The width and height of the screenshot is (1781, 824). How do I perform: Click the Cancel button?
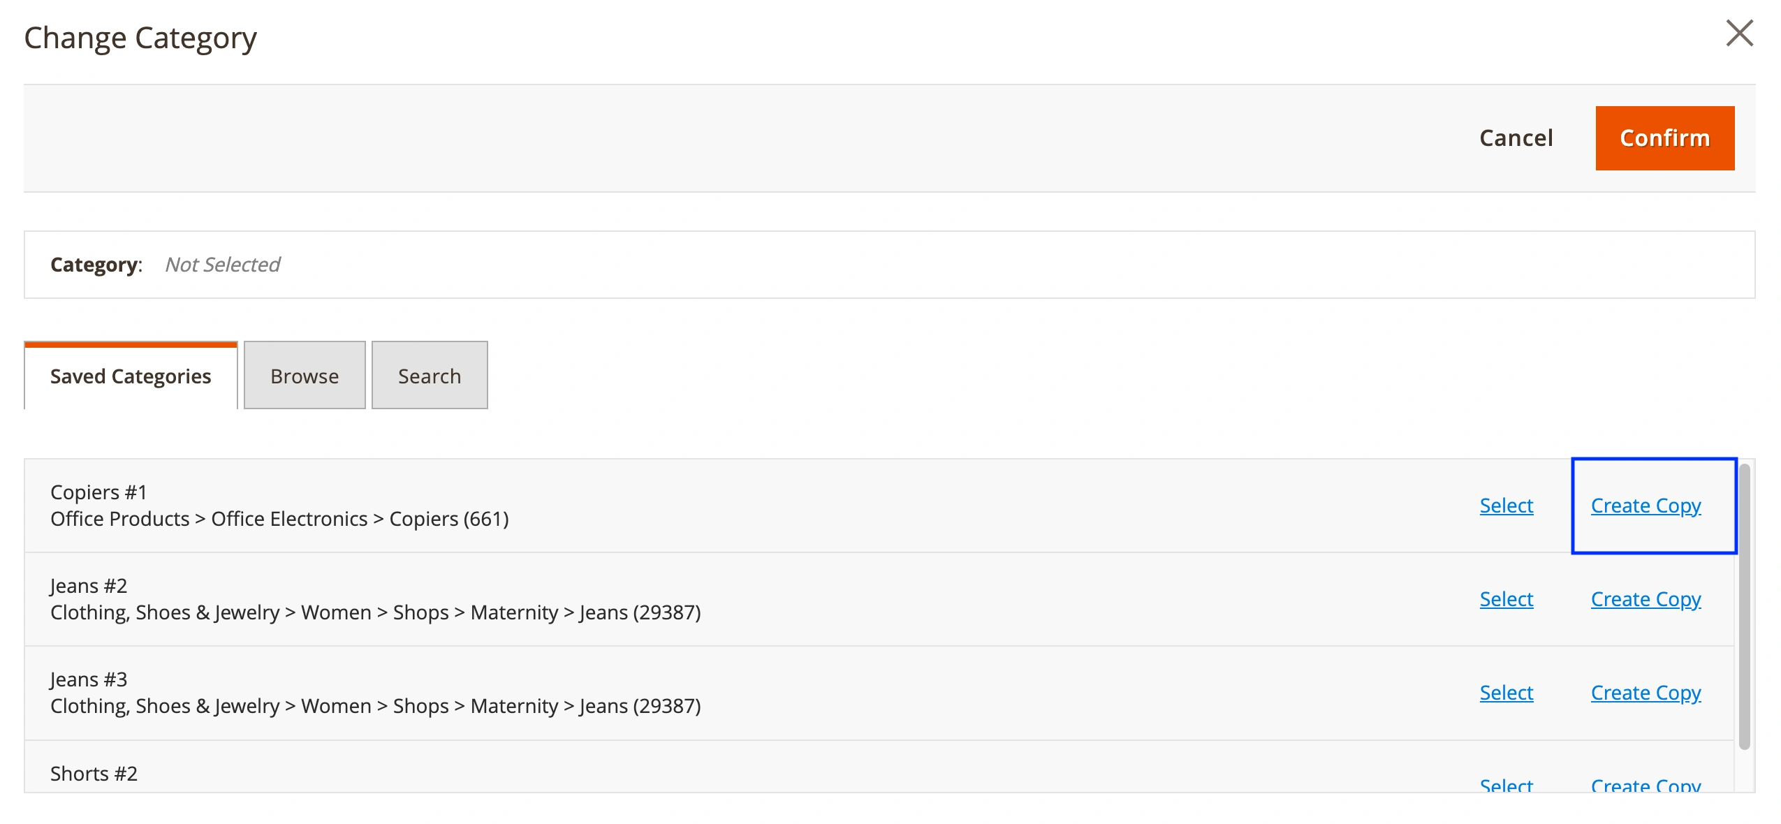tap(1516, 138)
